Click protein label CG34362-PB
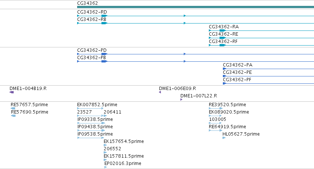The height and width of the screenshot is (169, 314). coord(91,58)
